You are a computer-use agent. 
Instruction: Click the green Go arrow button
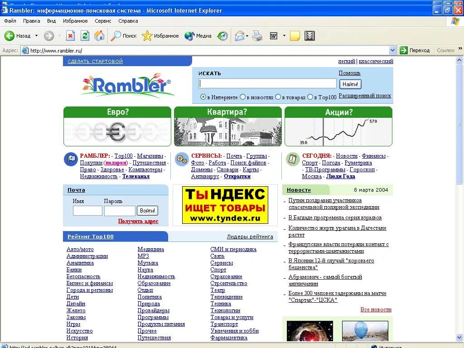click(x=404, y=50)
